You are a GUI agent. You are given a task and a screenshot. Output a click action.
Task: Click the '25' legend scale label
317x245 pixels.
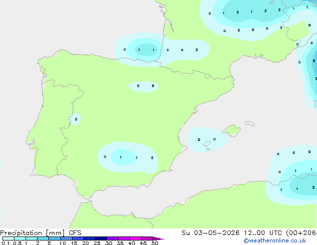pos(97,243)
